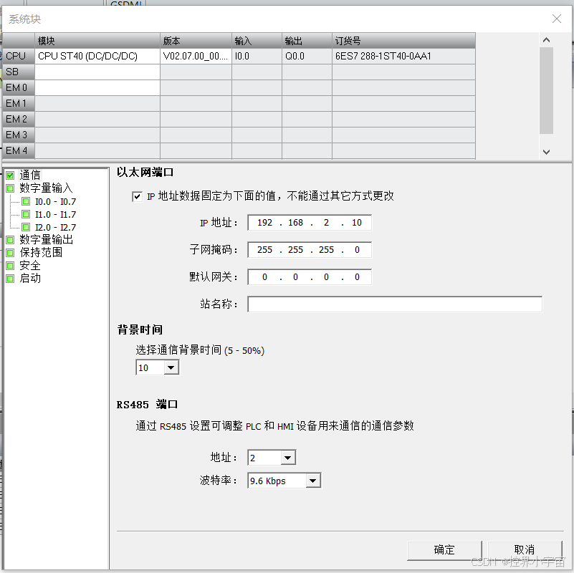
Task: Click the order number 6ES7 288-1ST40-0AA1
Action: click(403, 56)
